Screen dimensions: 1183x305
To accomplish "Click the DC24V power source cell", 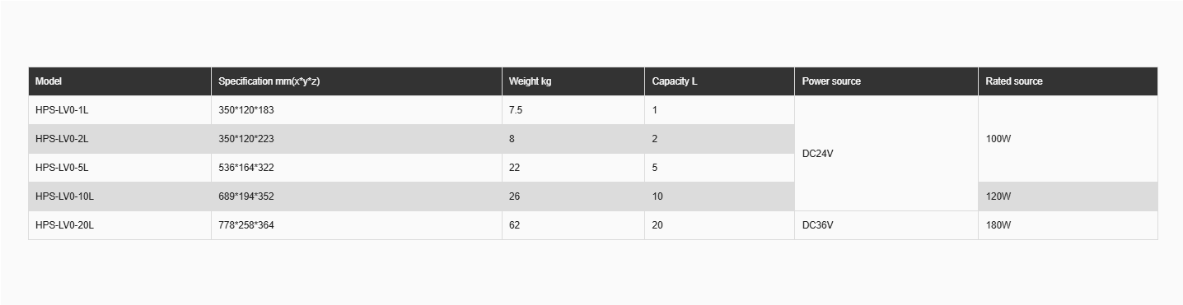I will click(x=886, y=154).
